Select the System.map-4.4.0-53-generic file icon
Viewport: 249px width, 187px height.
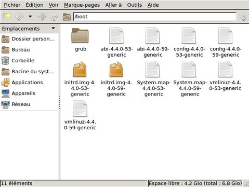tap(153, 69)
